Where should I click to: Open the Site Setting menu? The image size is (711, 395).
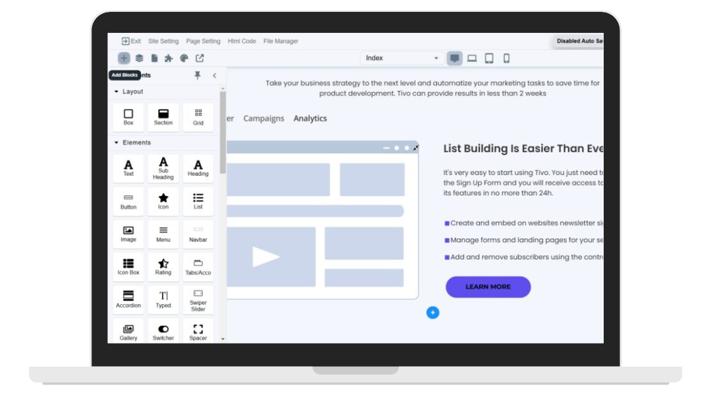coord(163,41)
